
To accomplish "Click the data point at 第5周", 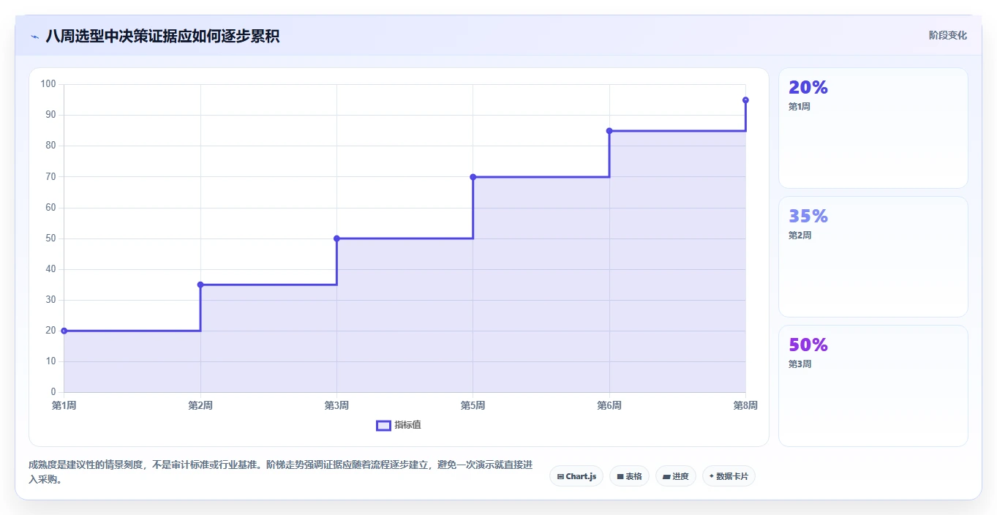I will 473,177.
